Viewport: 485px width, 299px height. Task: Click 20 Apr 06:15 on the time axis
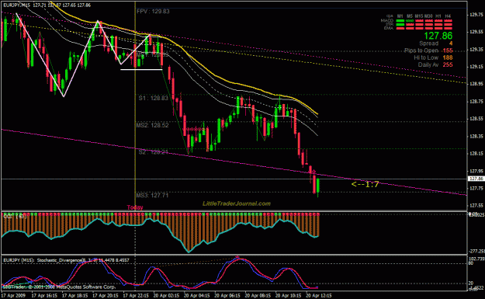pyautogui.click(x=227, y=296)
